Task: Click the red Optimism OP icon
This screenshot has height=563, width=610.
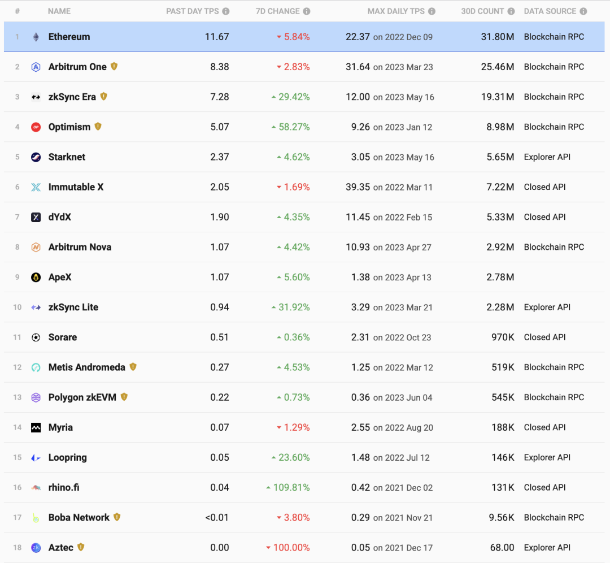Action: [35, 127]
